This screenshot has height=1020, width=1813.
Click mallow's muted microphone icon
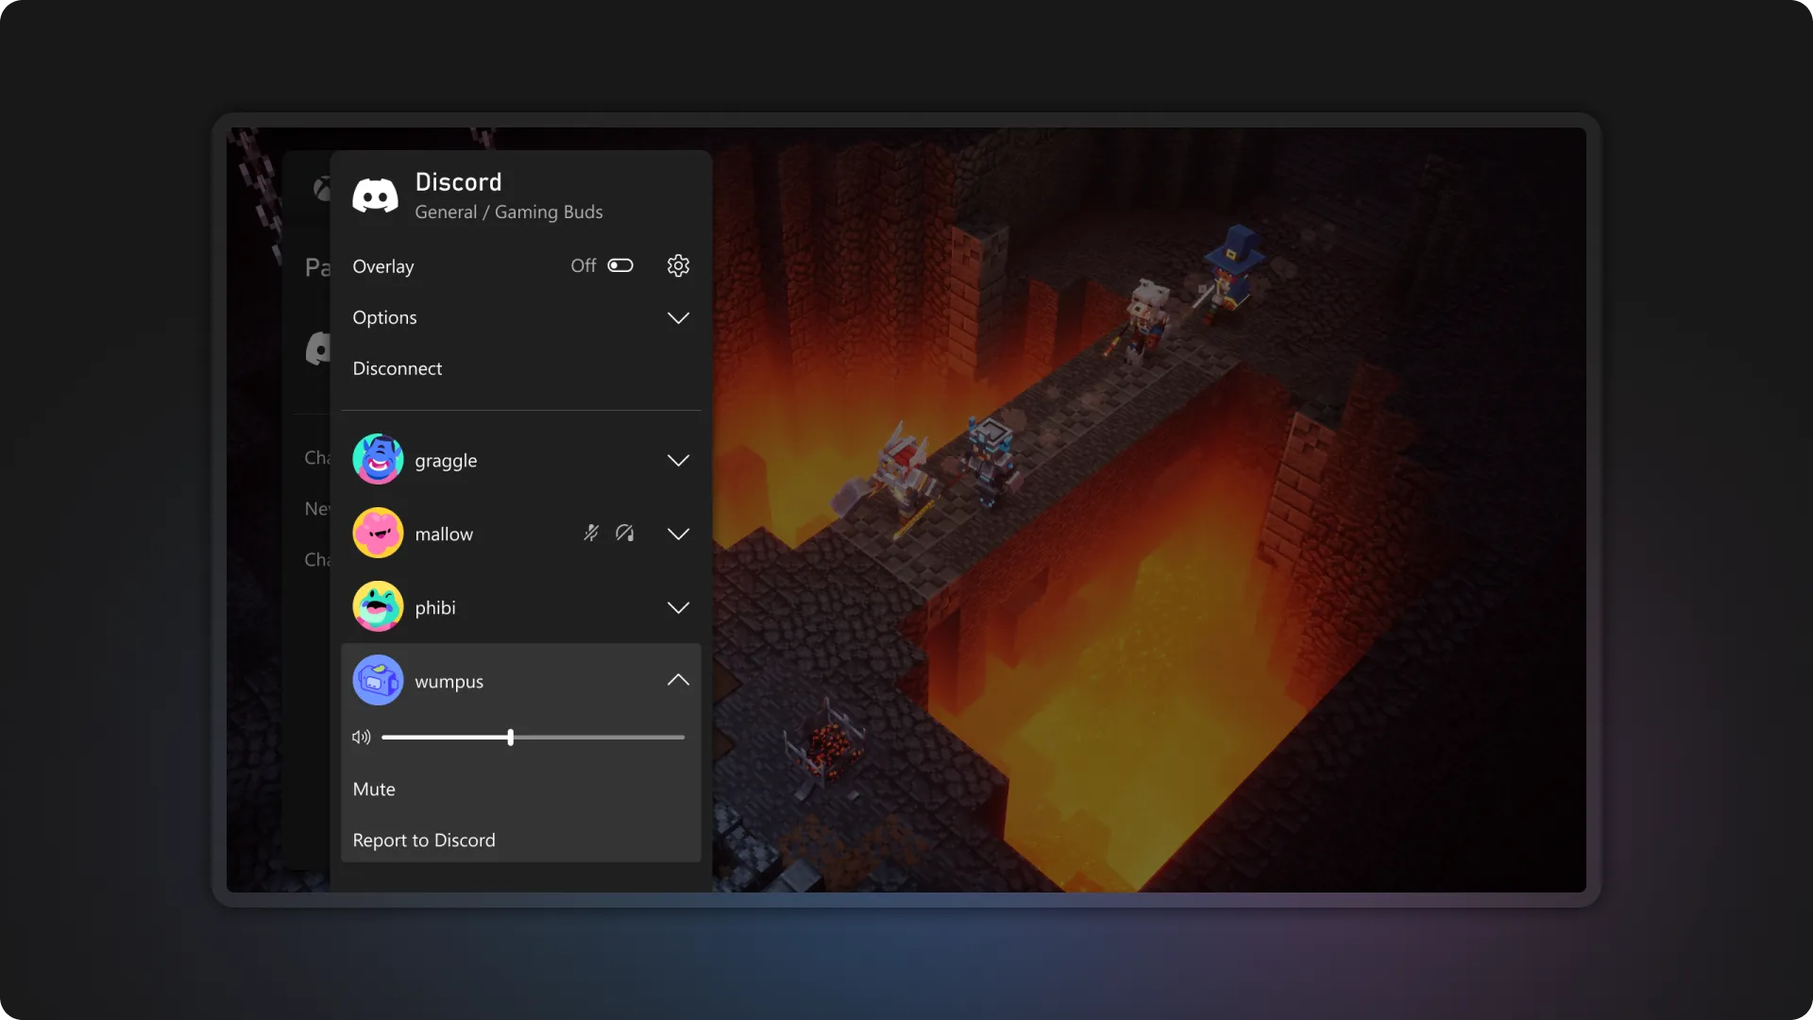coord(591,533)
